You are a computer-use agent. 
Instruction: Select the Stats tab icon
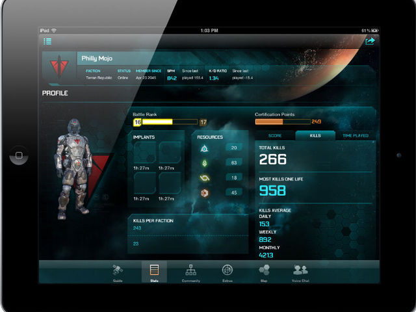[x=154, y=270]
